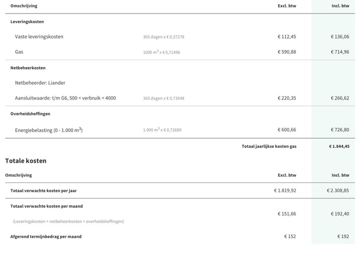Click the Overheidsheffingen section heading
Screen dimensions: 364x255
pos(30,113)
